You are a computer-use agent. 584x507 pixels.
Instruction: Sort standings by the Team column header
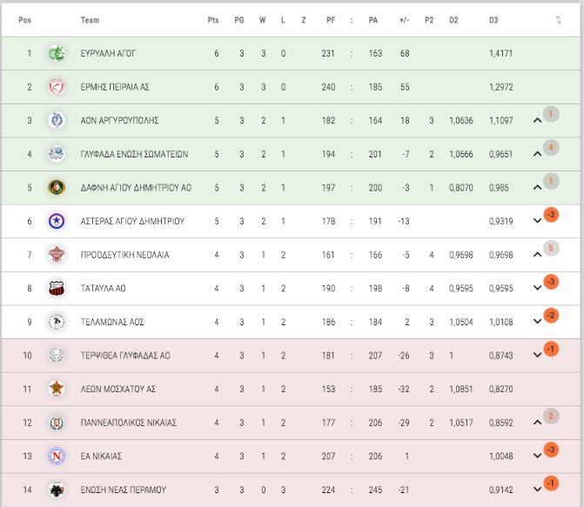(90, 20)
